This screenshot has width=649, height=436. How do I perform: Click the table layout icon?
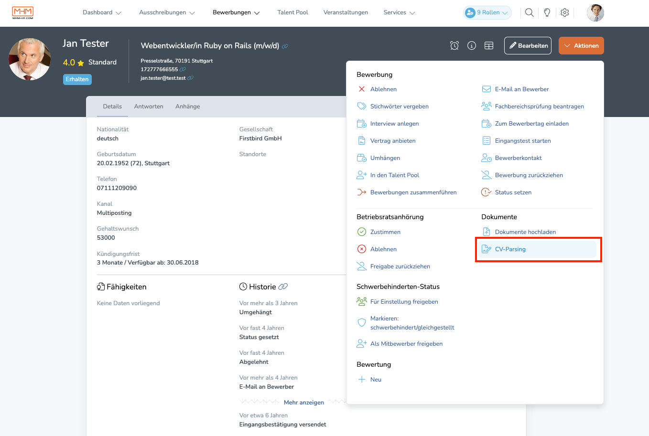point(489,46)
